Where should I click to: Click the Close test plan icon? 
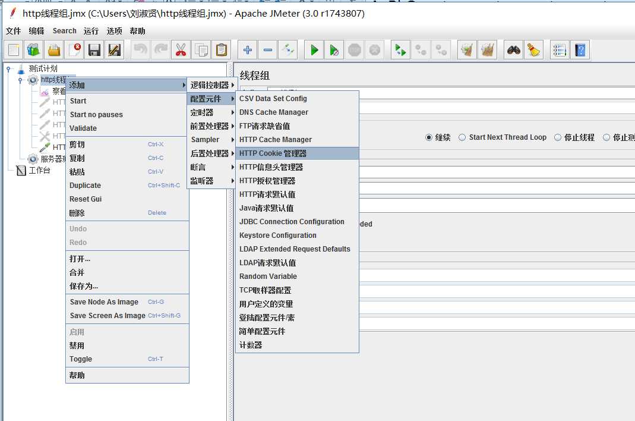[x=74, y=51]
